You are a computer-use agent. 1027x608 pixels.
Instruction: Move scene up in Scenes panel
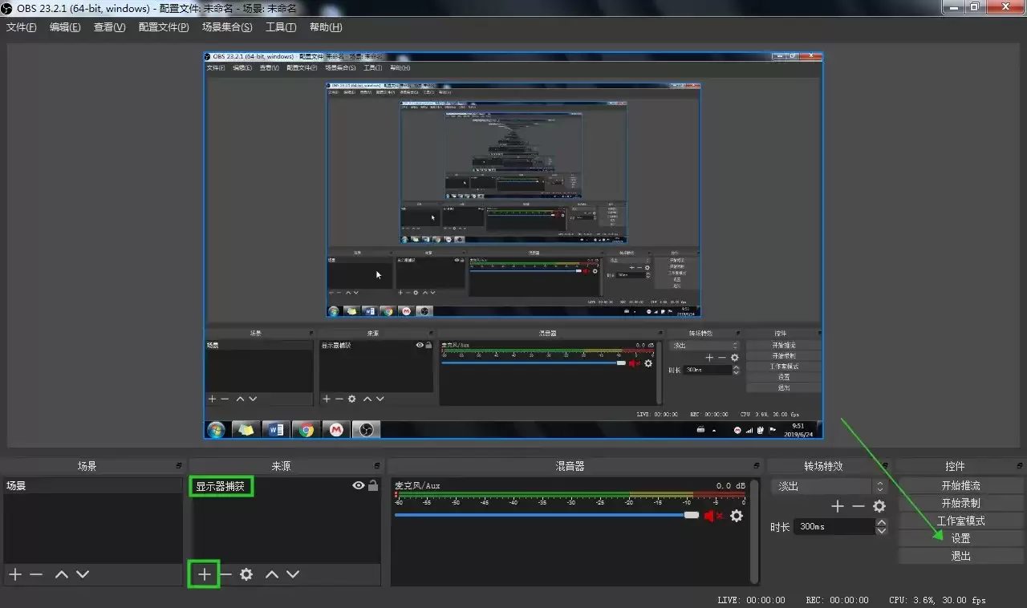(x=61, y=574)
